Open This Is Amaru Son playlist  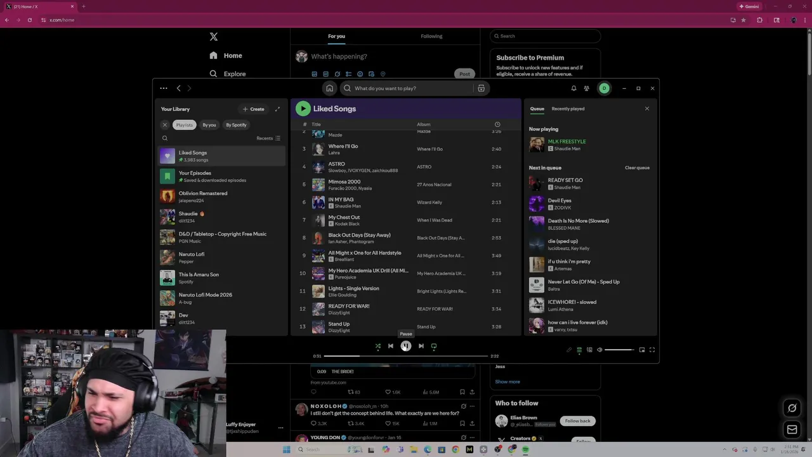pos(221,278)
